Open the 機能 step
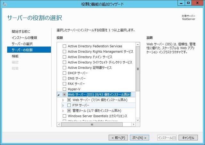 pos(15,56)
